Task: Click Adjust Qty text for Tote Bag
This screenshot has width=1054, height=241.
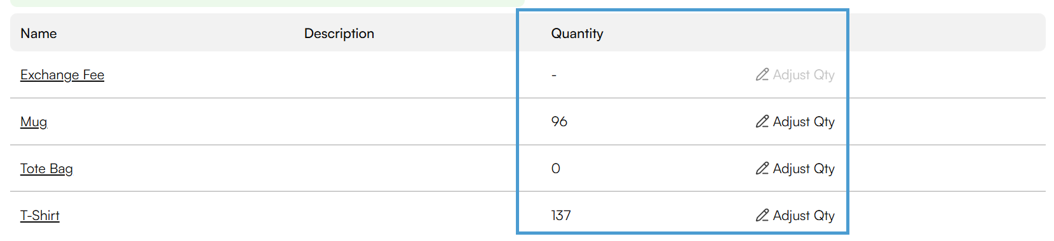Action: click(x=804, y=169)
